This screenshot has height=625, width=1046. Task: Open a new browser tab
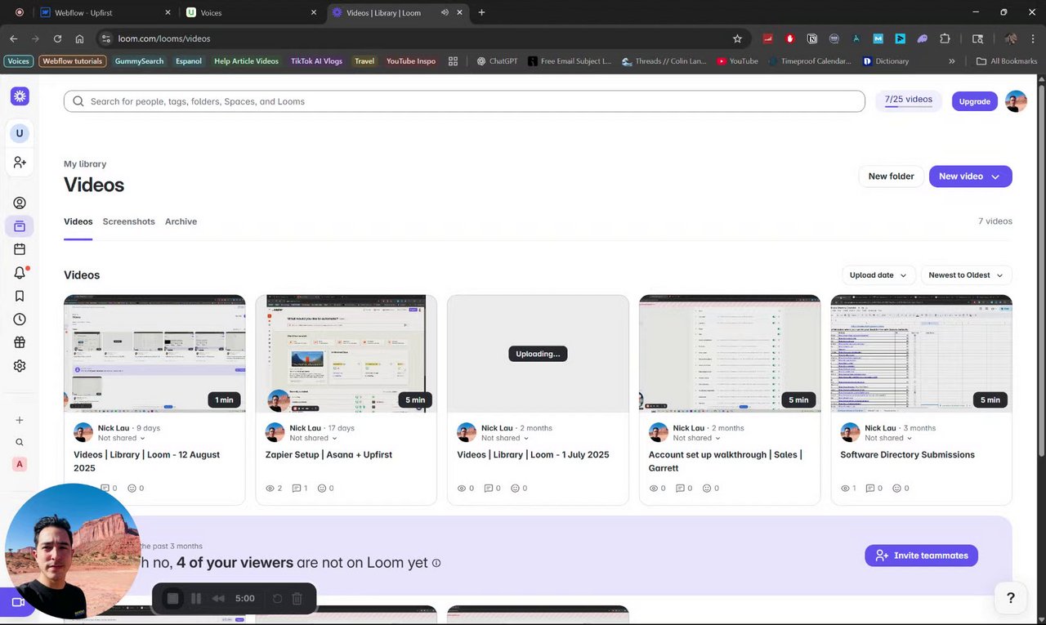coord(481,13)
